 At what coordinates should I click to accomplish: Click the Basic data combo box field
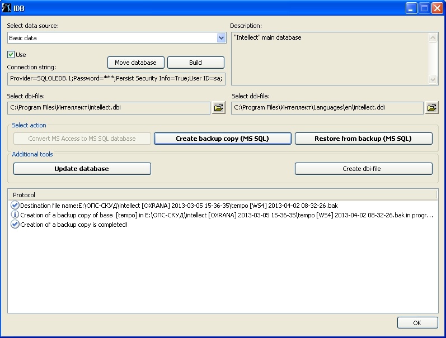coord(112,38)
